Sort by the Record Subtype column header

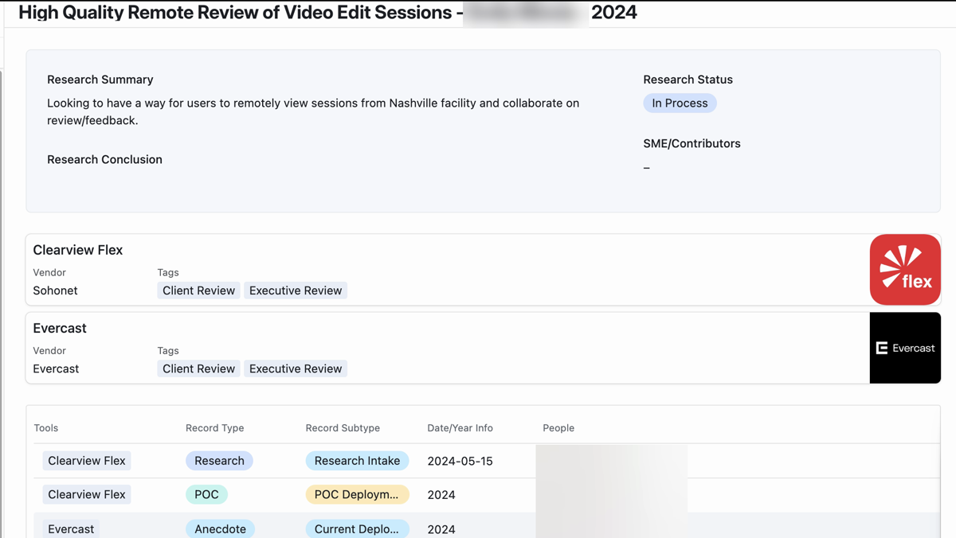(343, 427)
